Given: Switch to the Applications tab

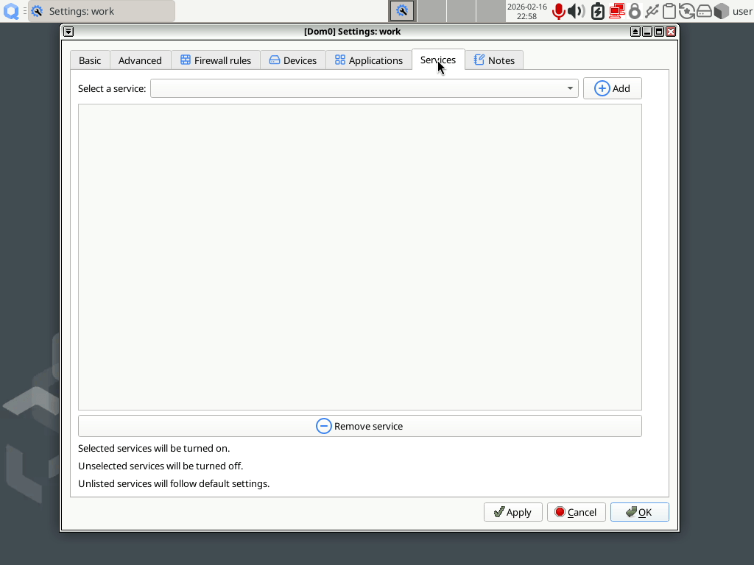Looking at the screenshot, I should click(x=369, y=60).
